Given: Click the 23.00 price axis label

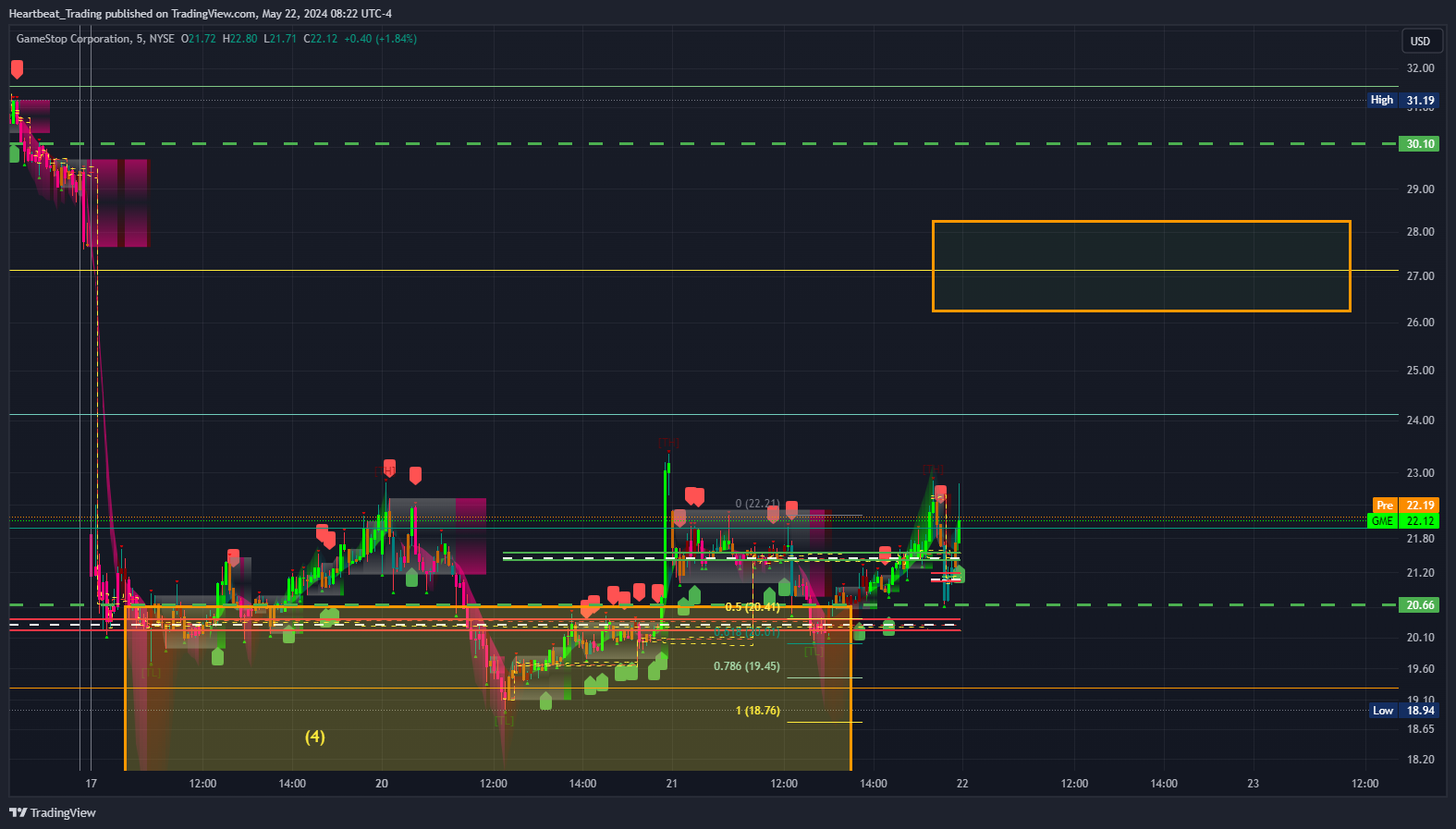Looking at the screenshot, I should tap(1420, 473).
